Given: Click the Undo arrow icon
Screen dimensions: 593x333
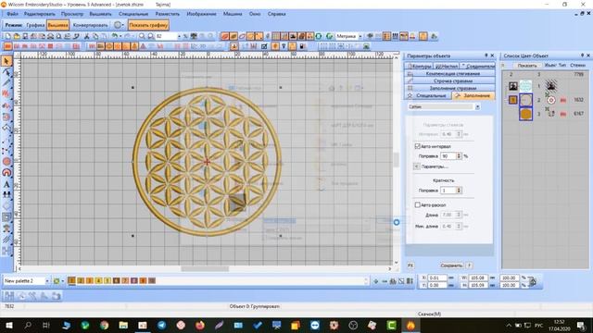Looking at the screenshot, I should (x=114, y=36).
